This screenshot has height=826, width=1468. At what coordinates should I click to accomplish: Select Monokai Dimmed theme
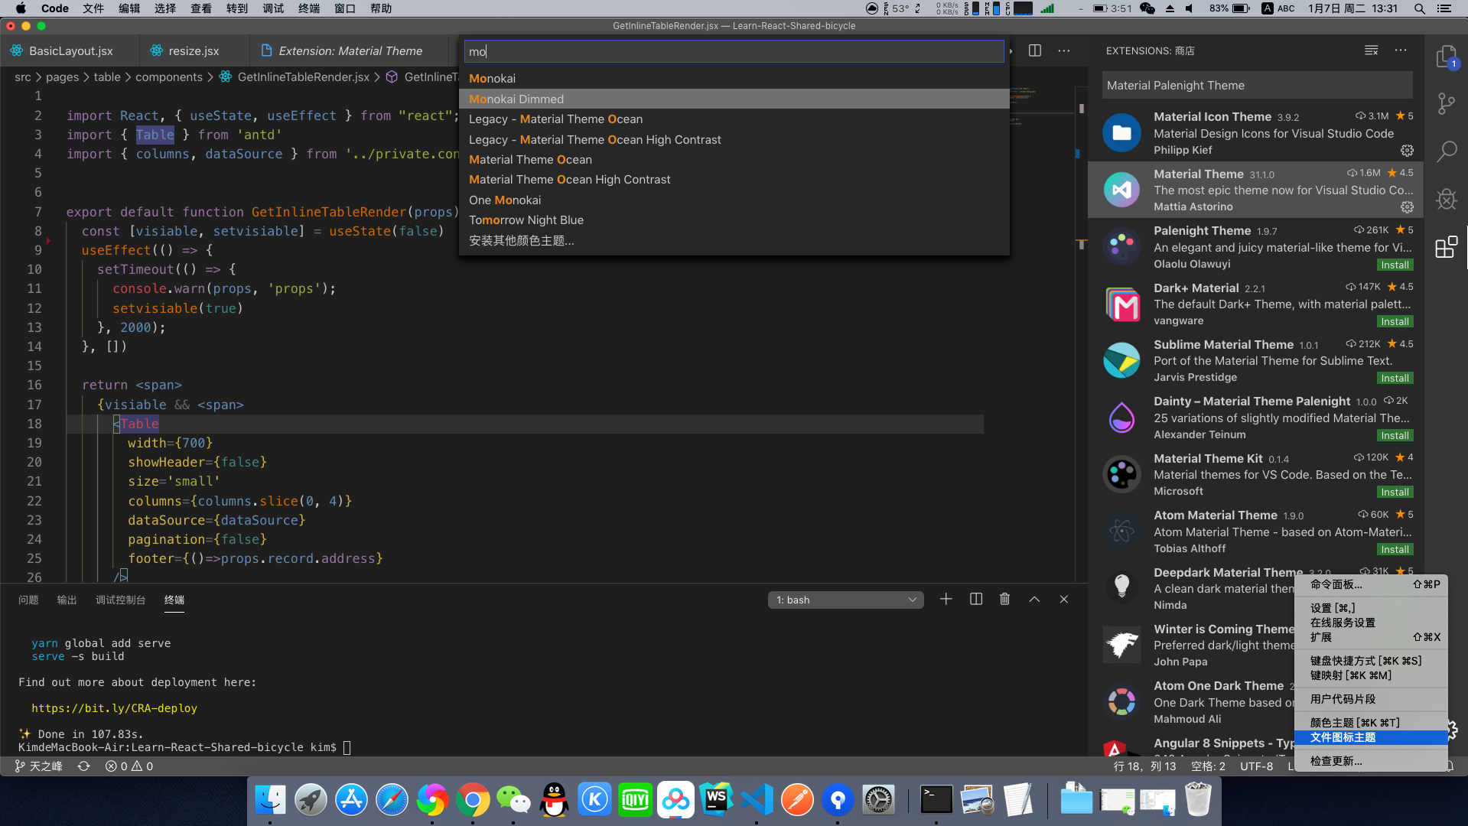click(x=734, y=99)
